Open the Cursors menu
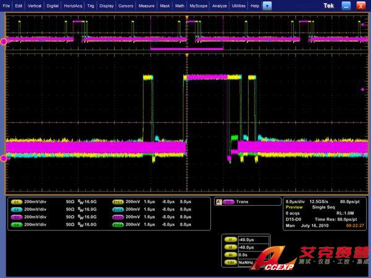Screen dimensions: 371x278 click(126, 5)
